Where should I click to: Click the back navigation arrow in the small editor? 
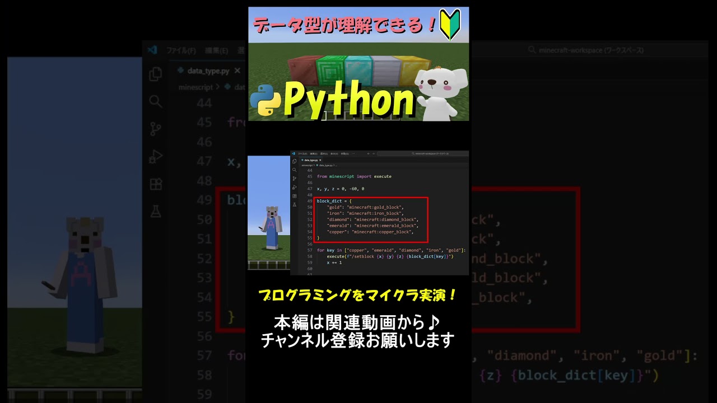(x=368, y=153)
